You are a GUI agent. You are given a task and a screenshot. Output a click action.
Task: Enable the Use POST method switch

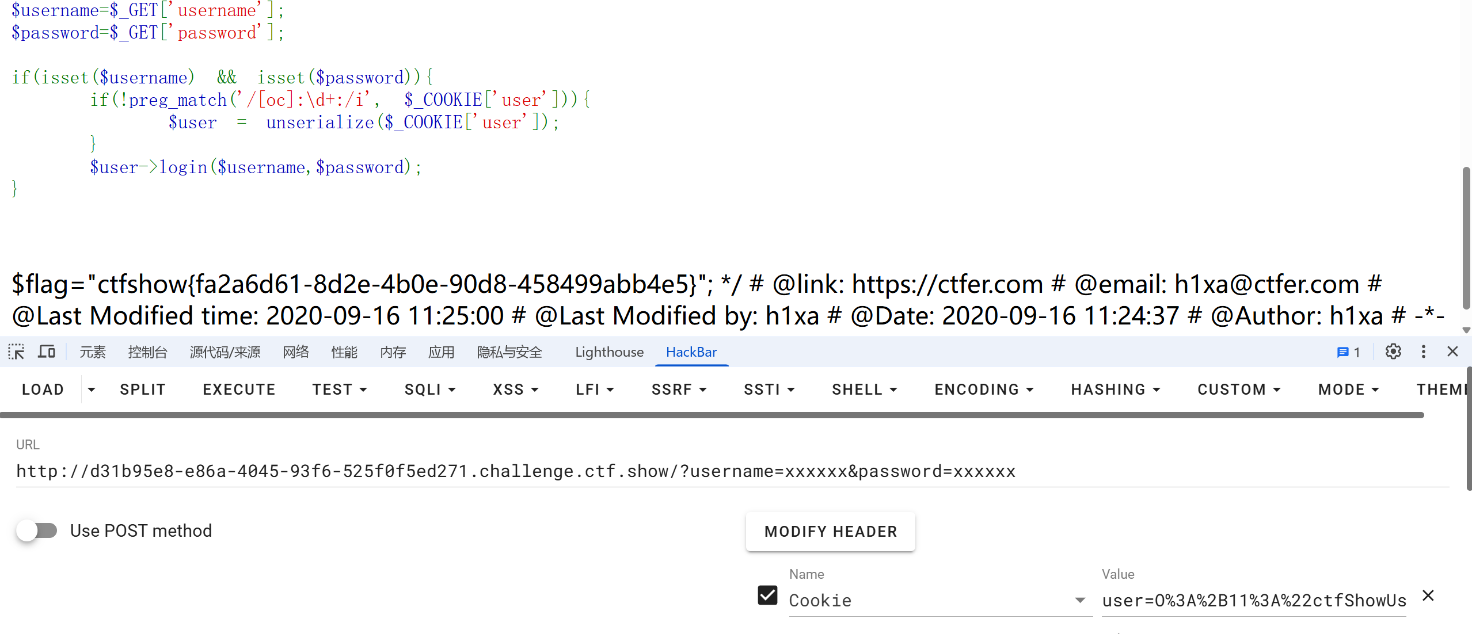(37, 530)
